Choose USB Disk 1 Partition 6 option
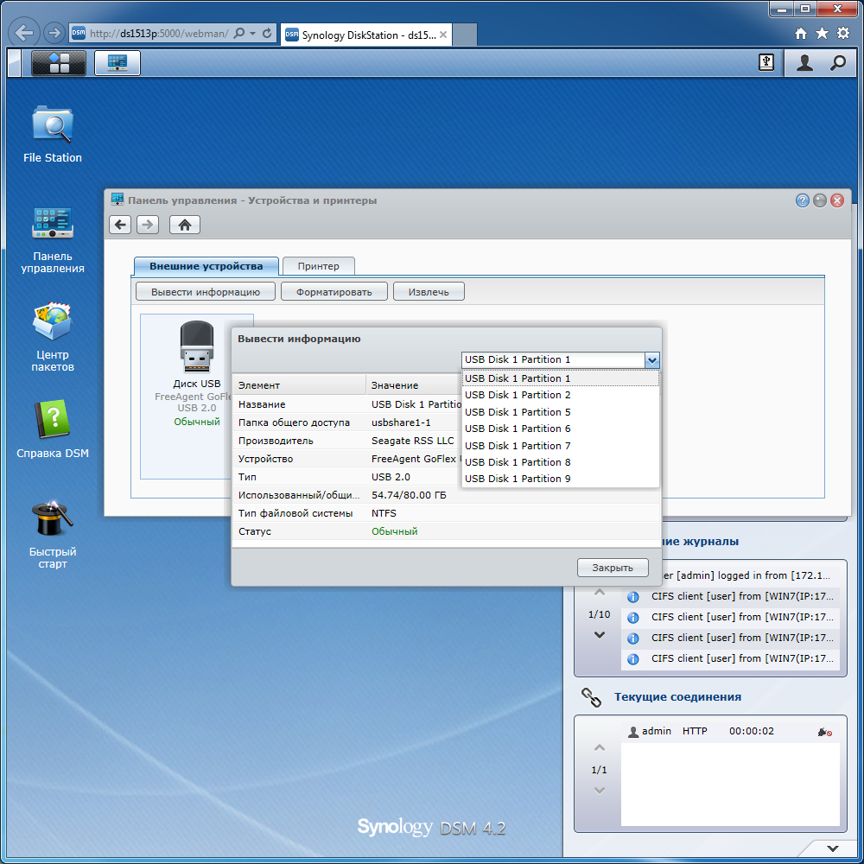Screen dimensions: 864x864 [x=561, y=429]
